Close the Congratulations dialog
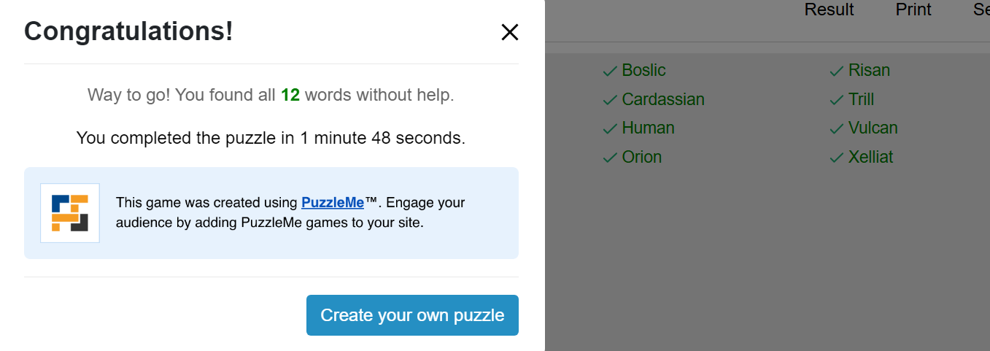Screen dimensions: 990x351 (509, 32)
